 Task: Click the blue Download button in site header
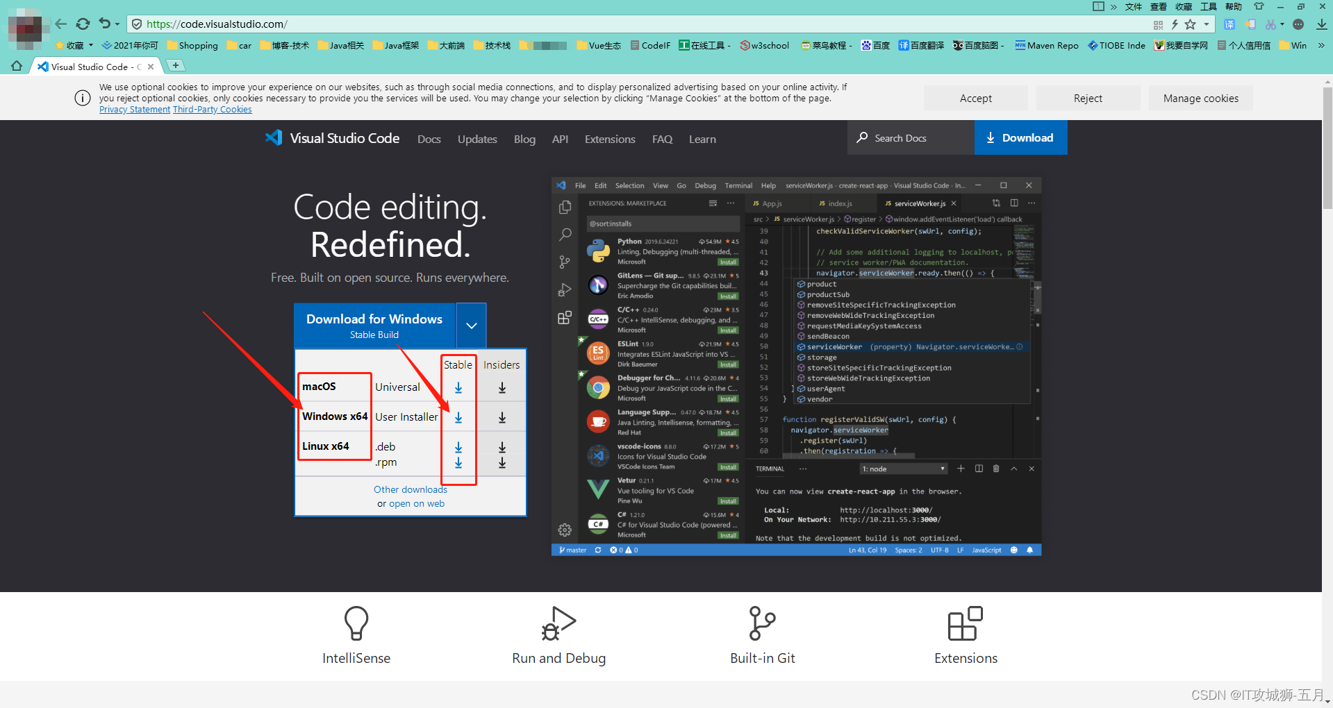pos(1020,138)
